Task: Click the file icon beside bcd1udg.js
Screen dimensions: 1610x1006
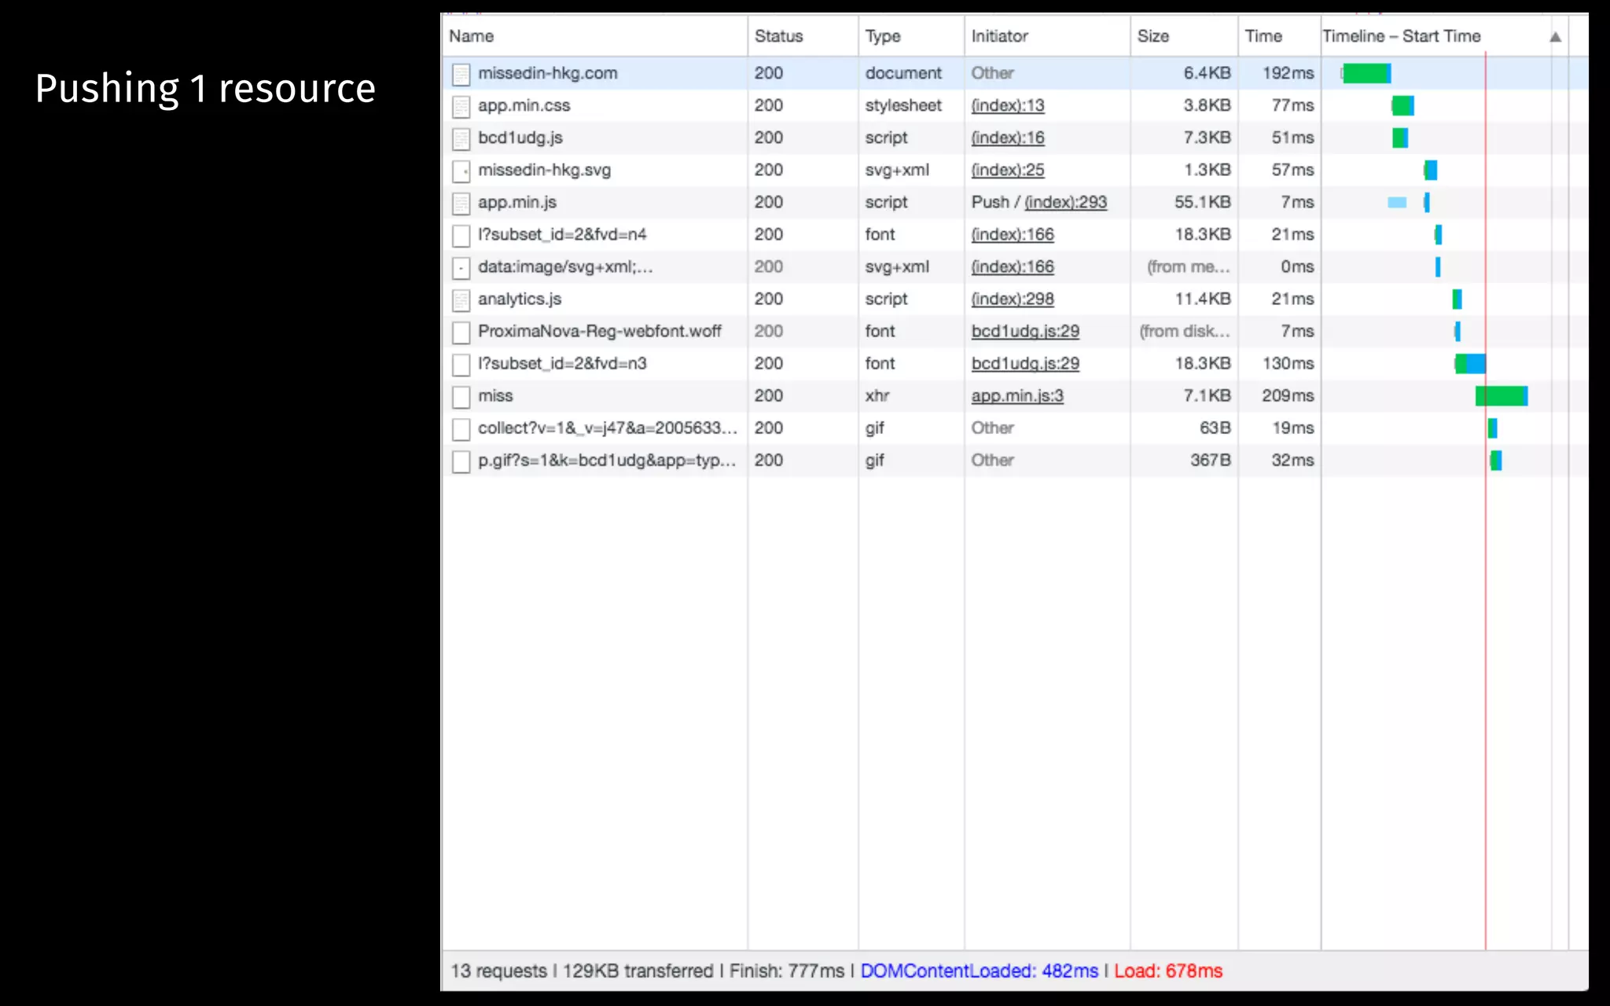Action: (x=461, y=138)
